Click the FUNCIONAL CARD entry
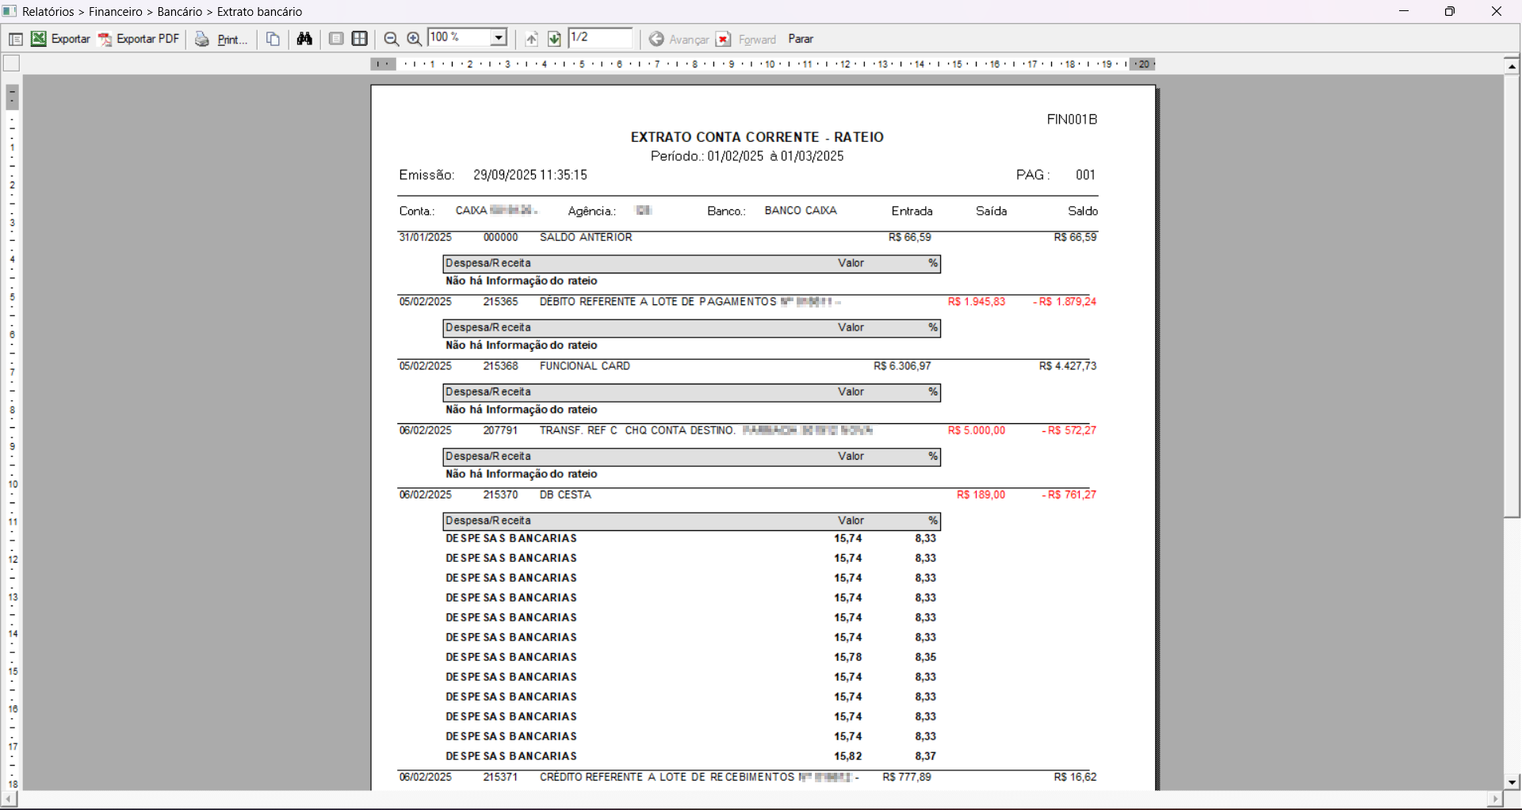 pyautogui.click(x=585, y=366)
